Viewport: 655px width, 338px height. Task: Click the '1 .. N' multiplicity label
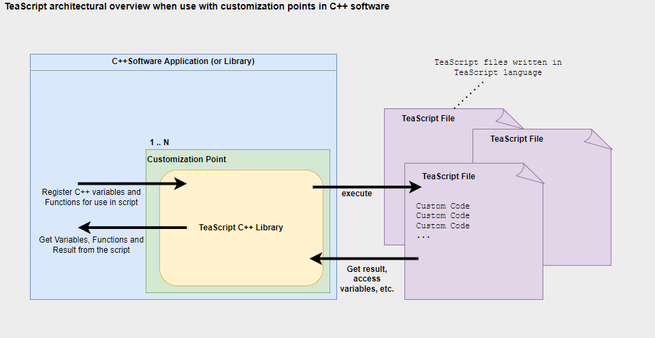click(159, 142)
